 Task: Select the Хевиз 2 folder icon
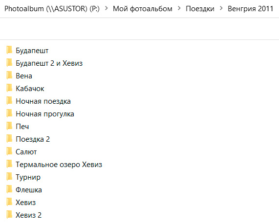(x=9, y=215)
